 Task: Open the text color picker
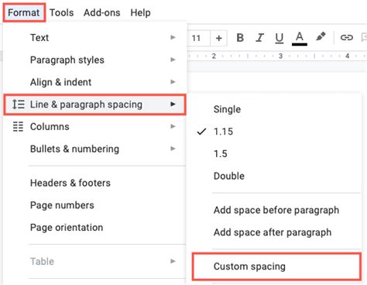300,39
